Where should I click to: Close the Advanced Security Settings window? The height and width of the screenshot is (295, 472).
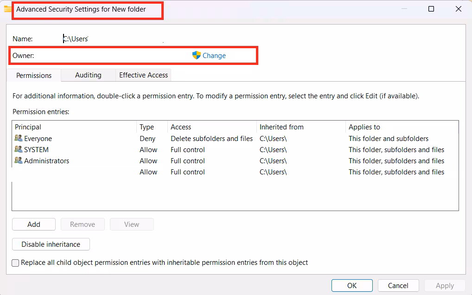point(459,9)
